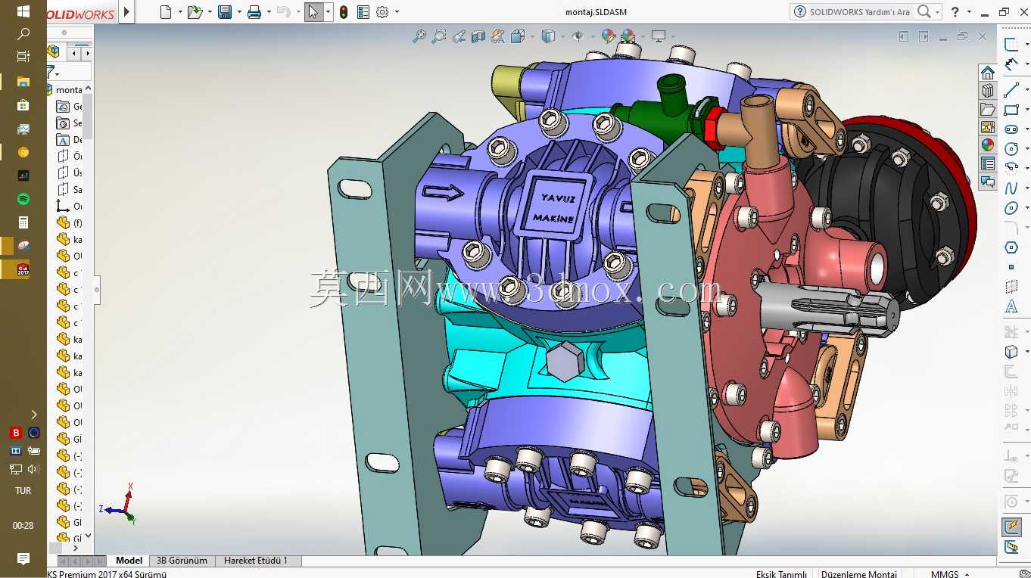This screenshot has height=578, width=1031.
Task: Open the File Properties icon
Action: point(363,12)
